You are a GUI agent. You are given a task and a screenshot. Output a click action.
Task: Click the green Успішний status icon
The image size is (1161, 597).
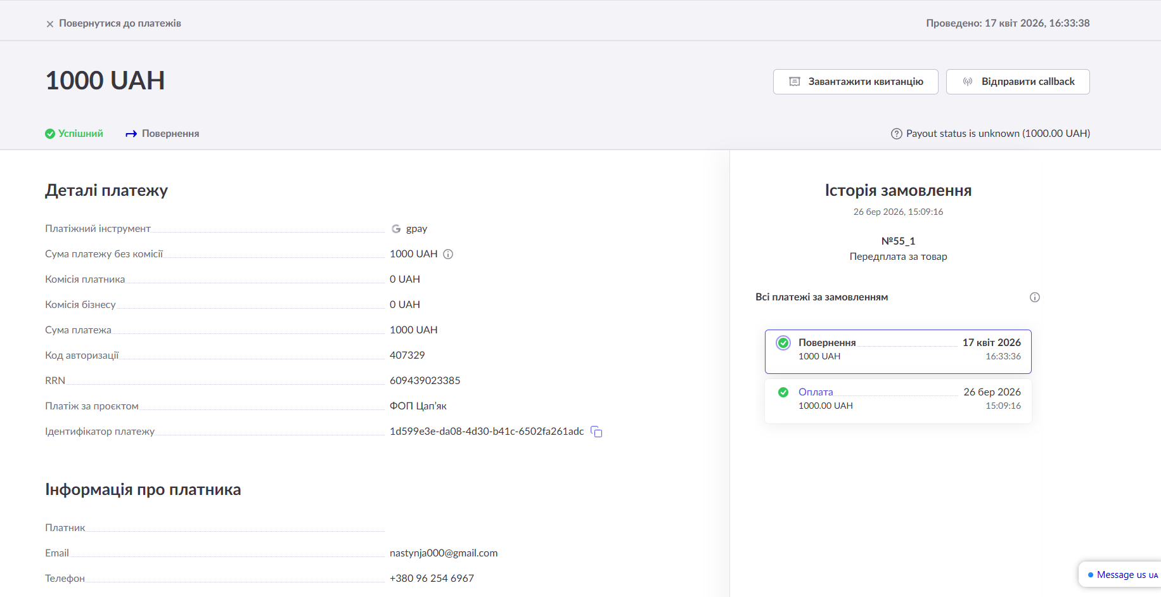click(x=50, y=134)
